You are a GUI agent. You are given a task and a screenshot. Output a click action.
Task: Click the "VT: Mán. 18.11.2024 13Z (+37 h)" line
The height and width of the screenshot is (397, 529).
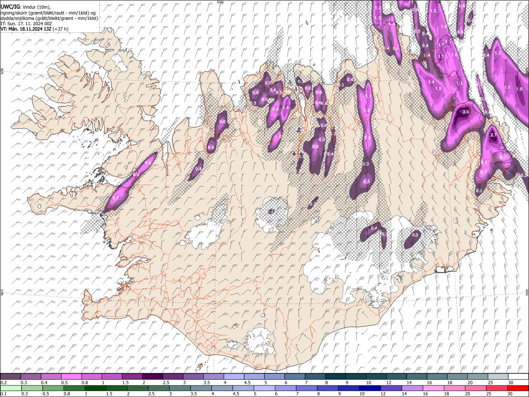tap(34, 29)
